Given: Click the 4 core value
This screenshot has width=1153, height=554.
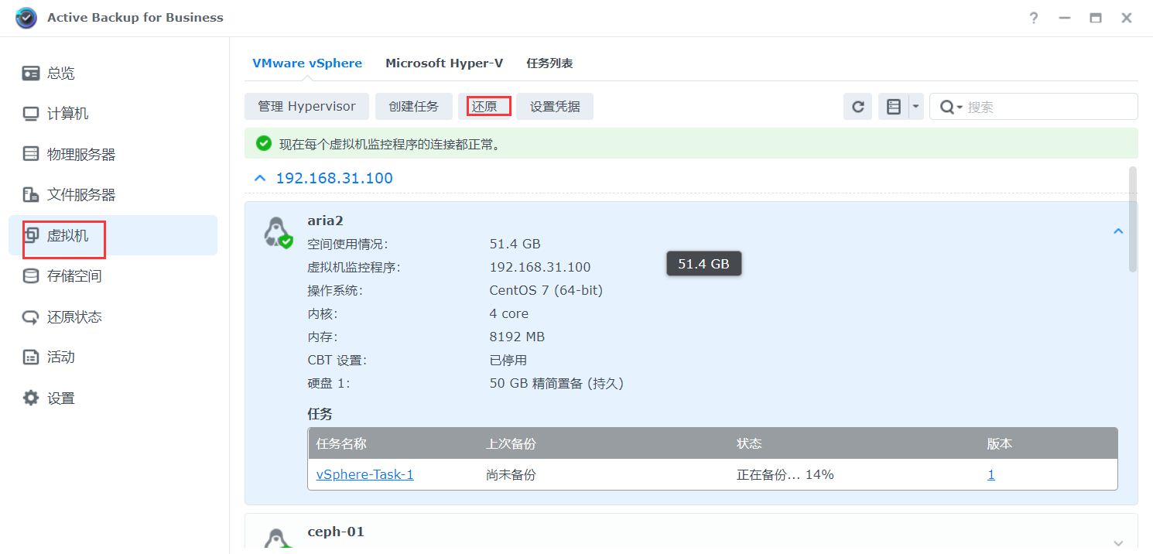Looking at the screenshot, I should 509,314.
